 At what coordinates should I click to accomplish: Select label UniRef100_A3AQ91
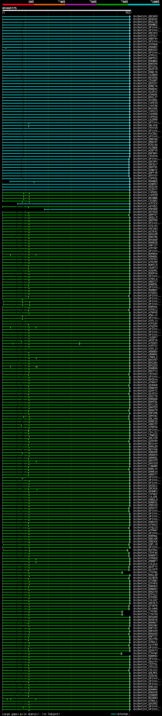click(145, 94)
